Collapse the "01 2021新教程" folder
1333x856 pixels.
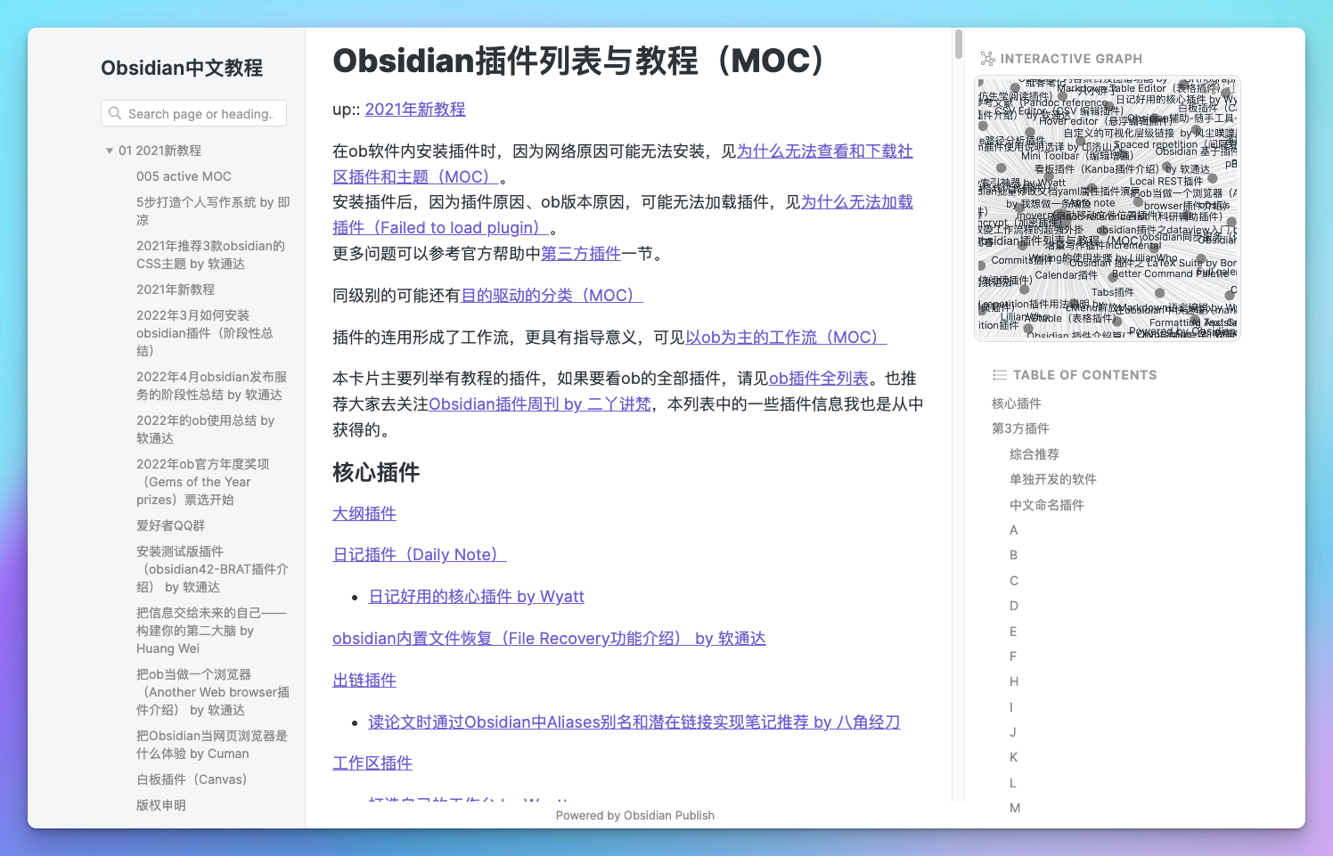click(x=109, y=151)
